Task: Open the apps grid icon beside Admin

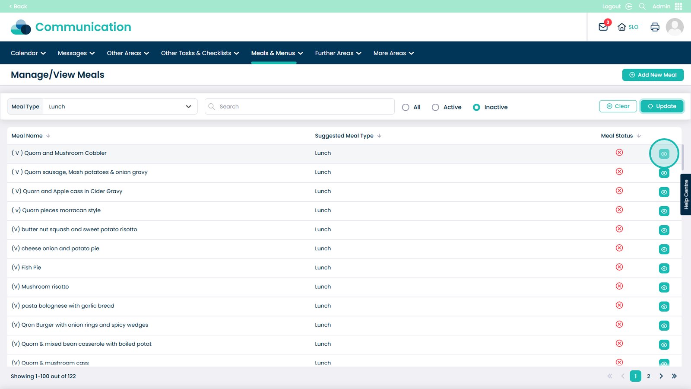Action: click(678, 6)
